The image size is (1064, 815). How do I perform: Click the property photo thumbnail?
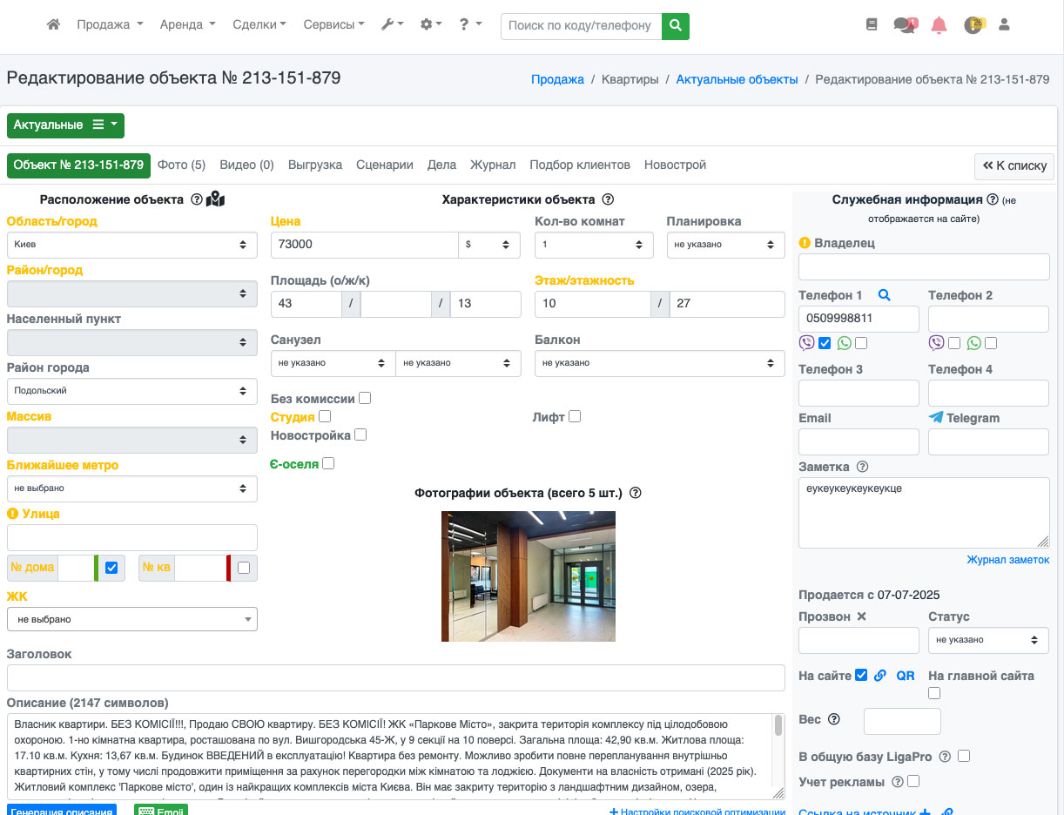pyautogui.click(x=529, y=576)
